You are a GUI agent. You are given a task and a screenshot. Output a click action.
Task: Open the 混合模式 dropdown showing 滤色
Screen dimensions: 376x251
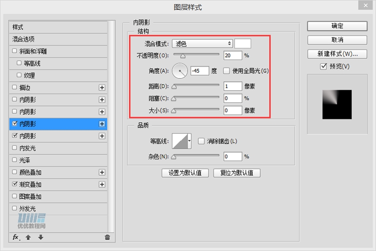point(202,44)
